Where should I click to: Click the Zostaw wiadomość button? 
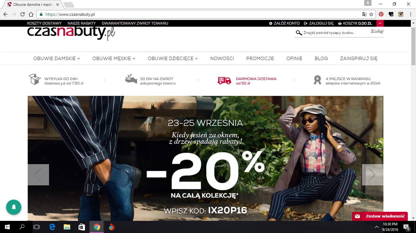coord(380,216)
